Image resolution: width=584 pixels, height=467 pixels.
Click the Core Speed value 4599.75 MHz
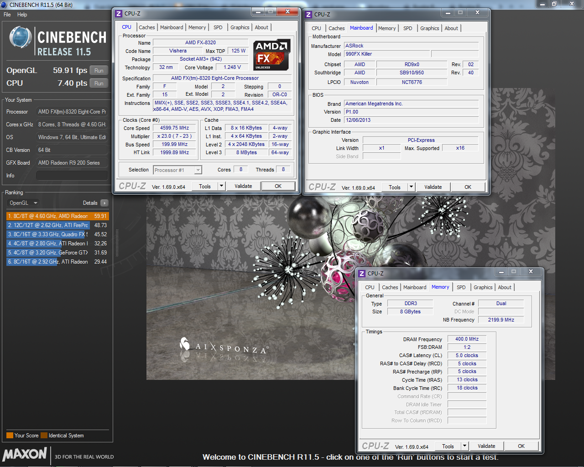[174, 128]
